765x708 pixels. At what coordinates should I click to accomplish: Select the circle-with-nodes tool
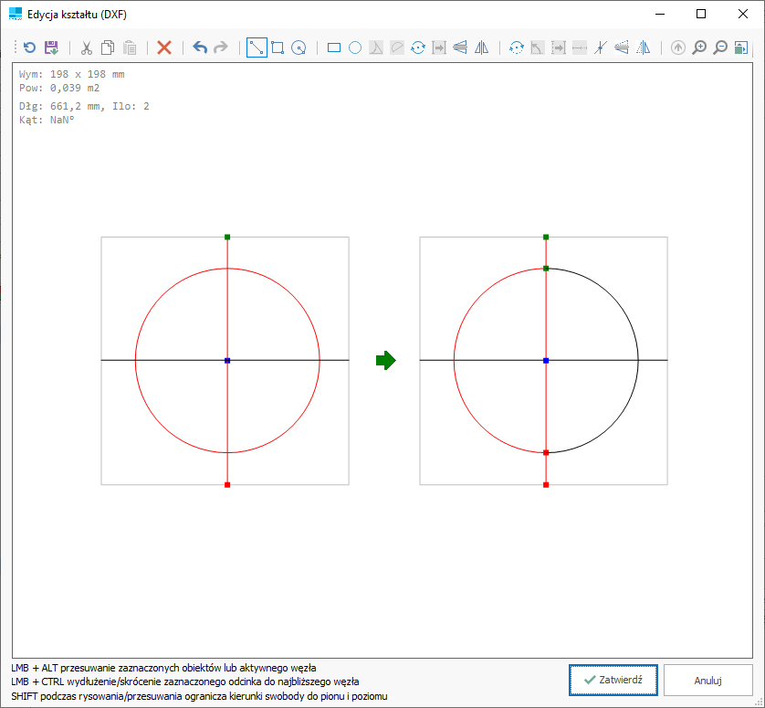299,48
